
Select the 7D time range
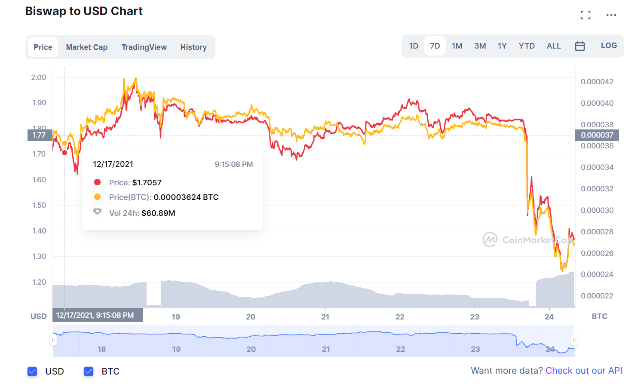pyautogui.click(x=435, y=46)
